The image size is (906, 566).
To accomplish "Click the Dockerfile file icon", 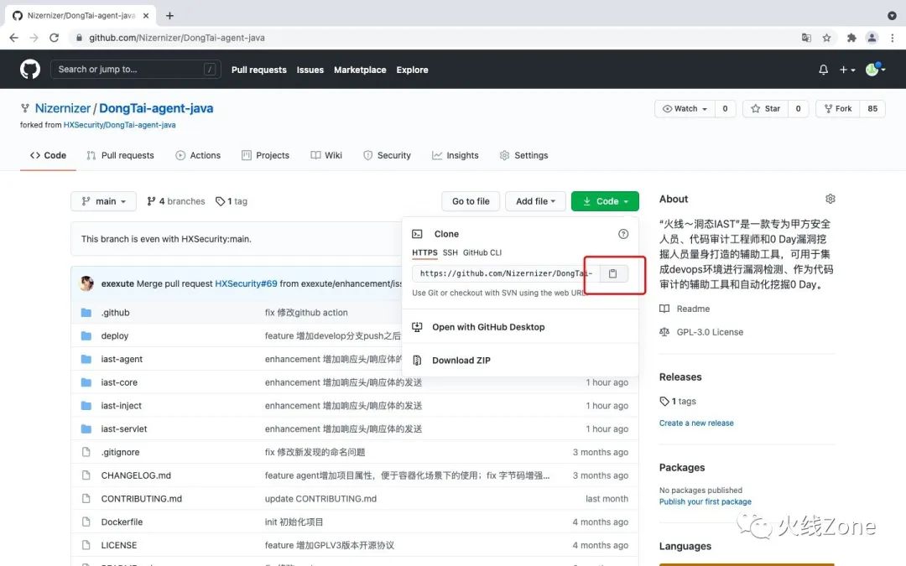I will (x=86, y=522).
